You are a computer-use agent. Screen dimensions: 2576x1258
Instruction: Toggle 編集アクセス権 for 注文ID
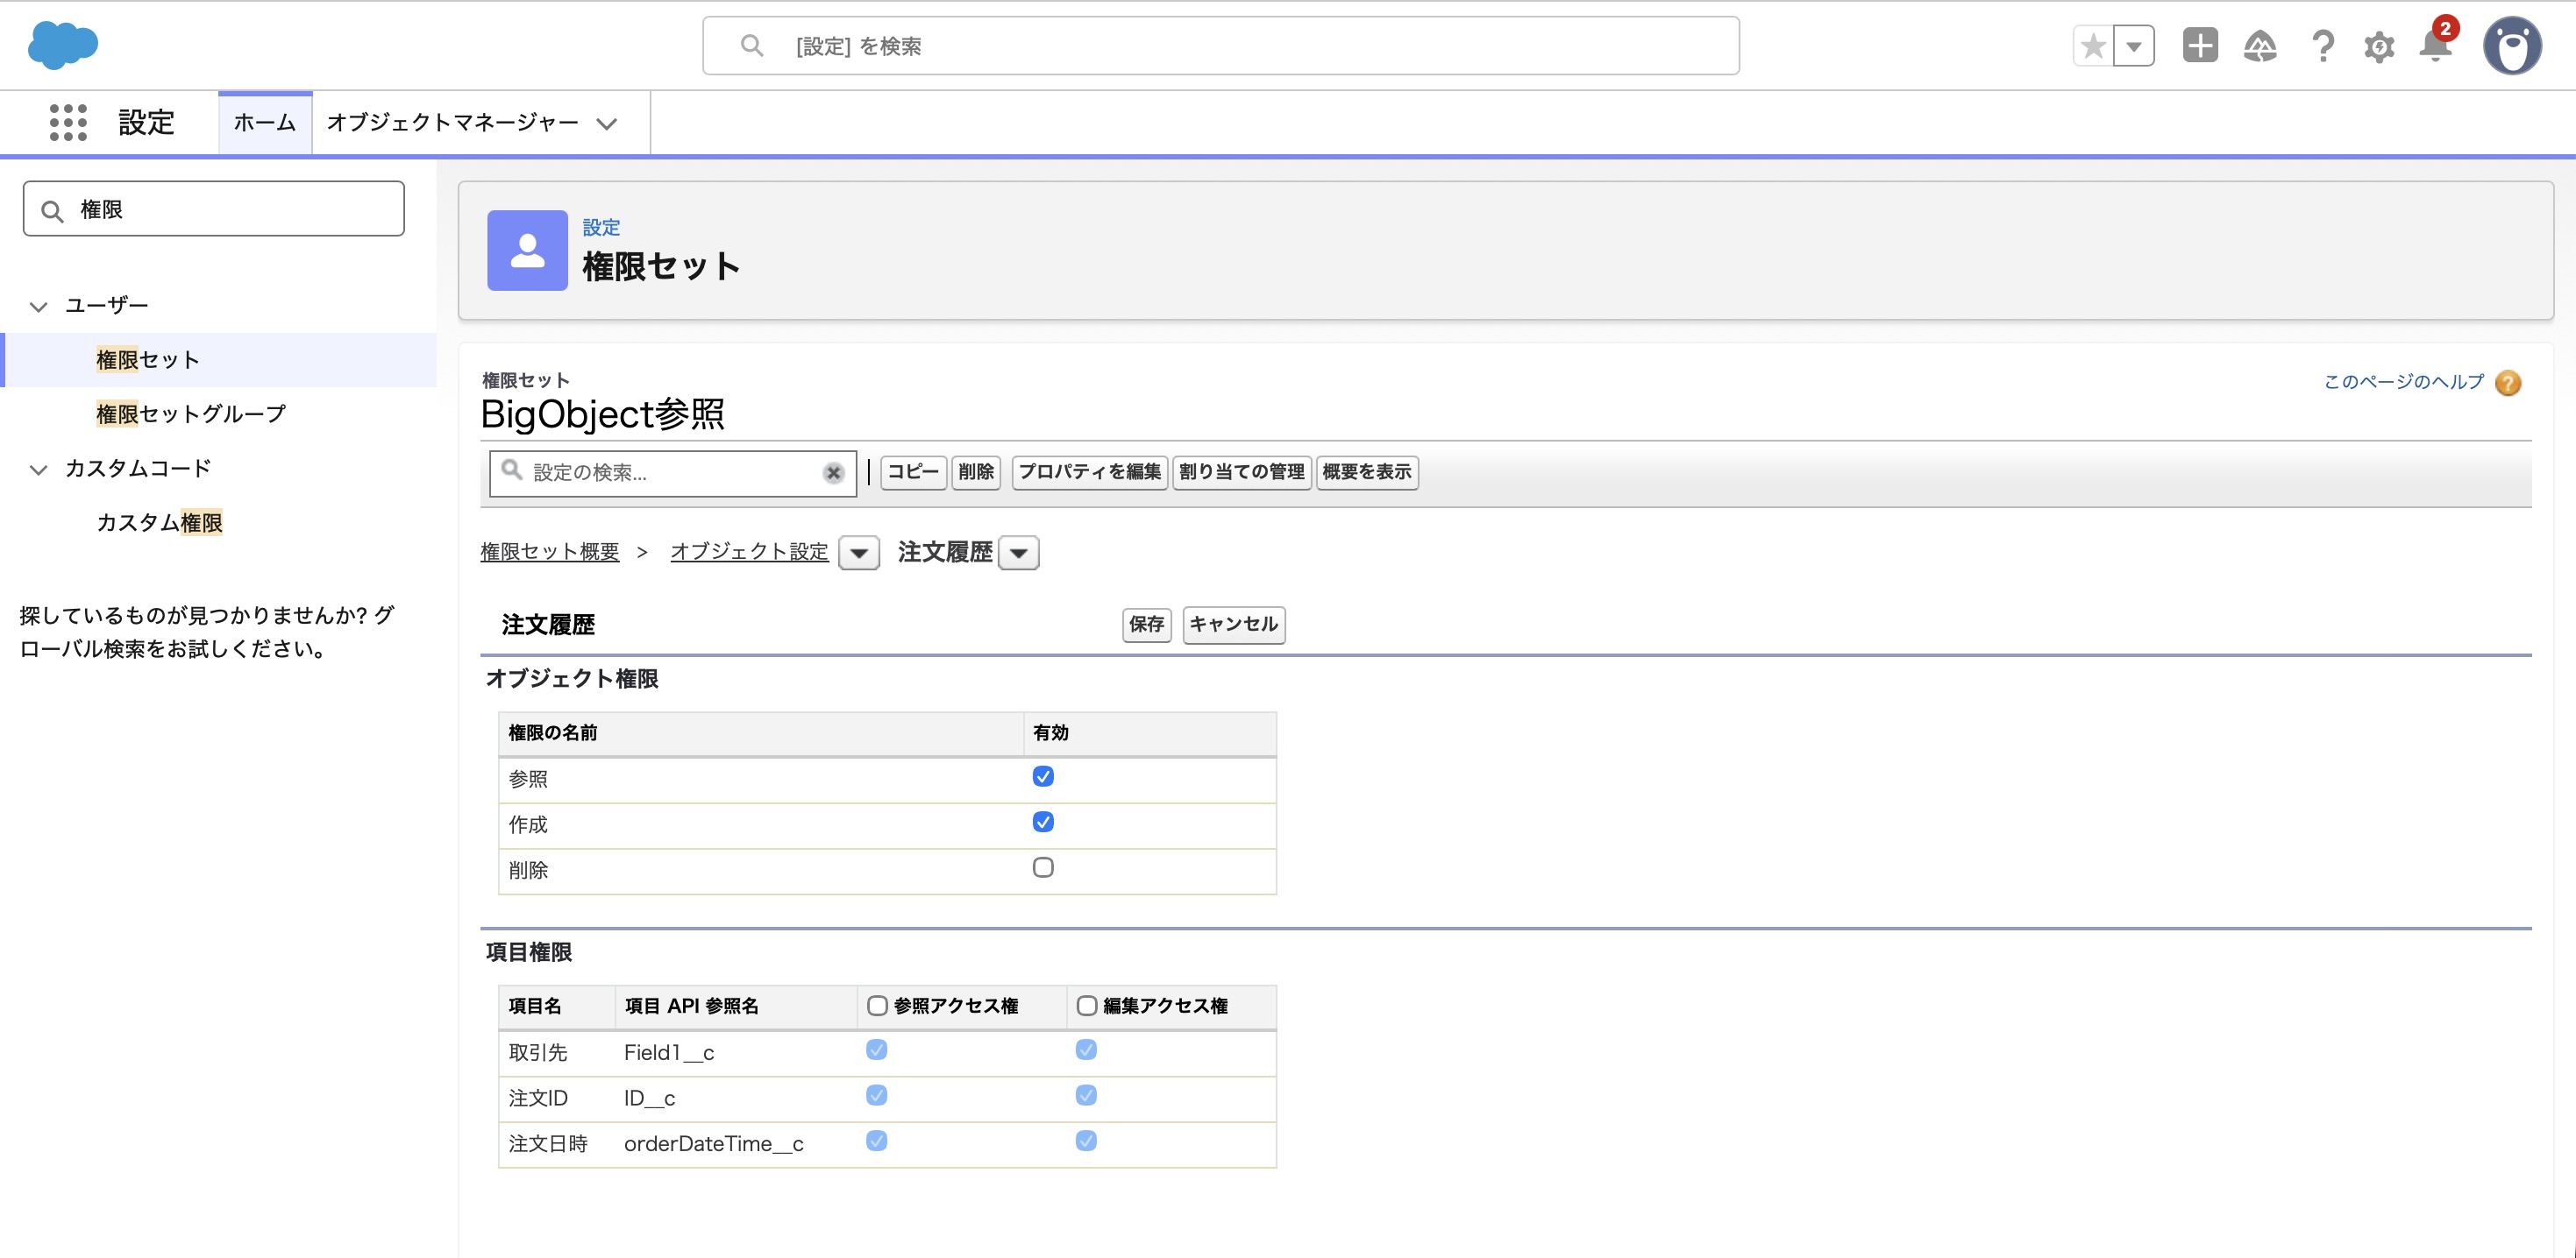point(1086,1096)
